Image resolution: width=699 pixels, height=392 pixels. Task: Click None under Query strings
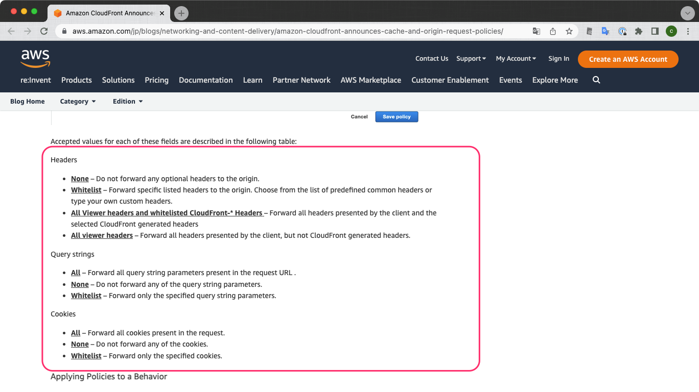click(x=80, y=284)
